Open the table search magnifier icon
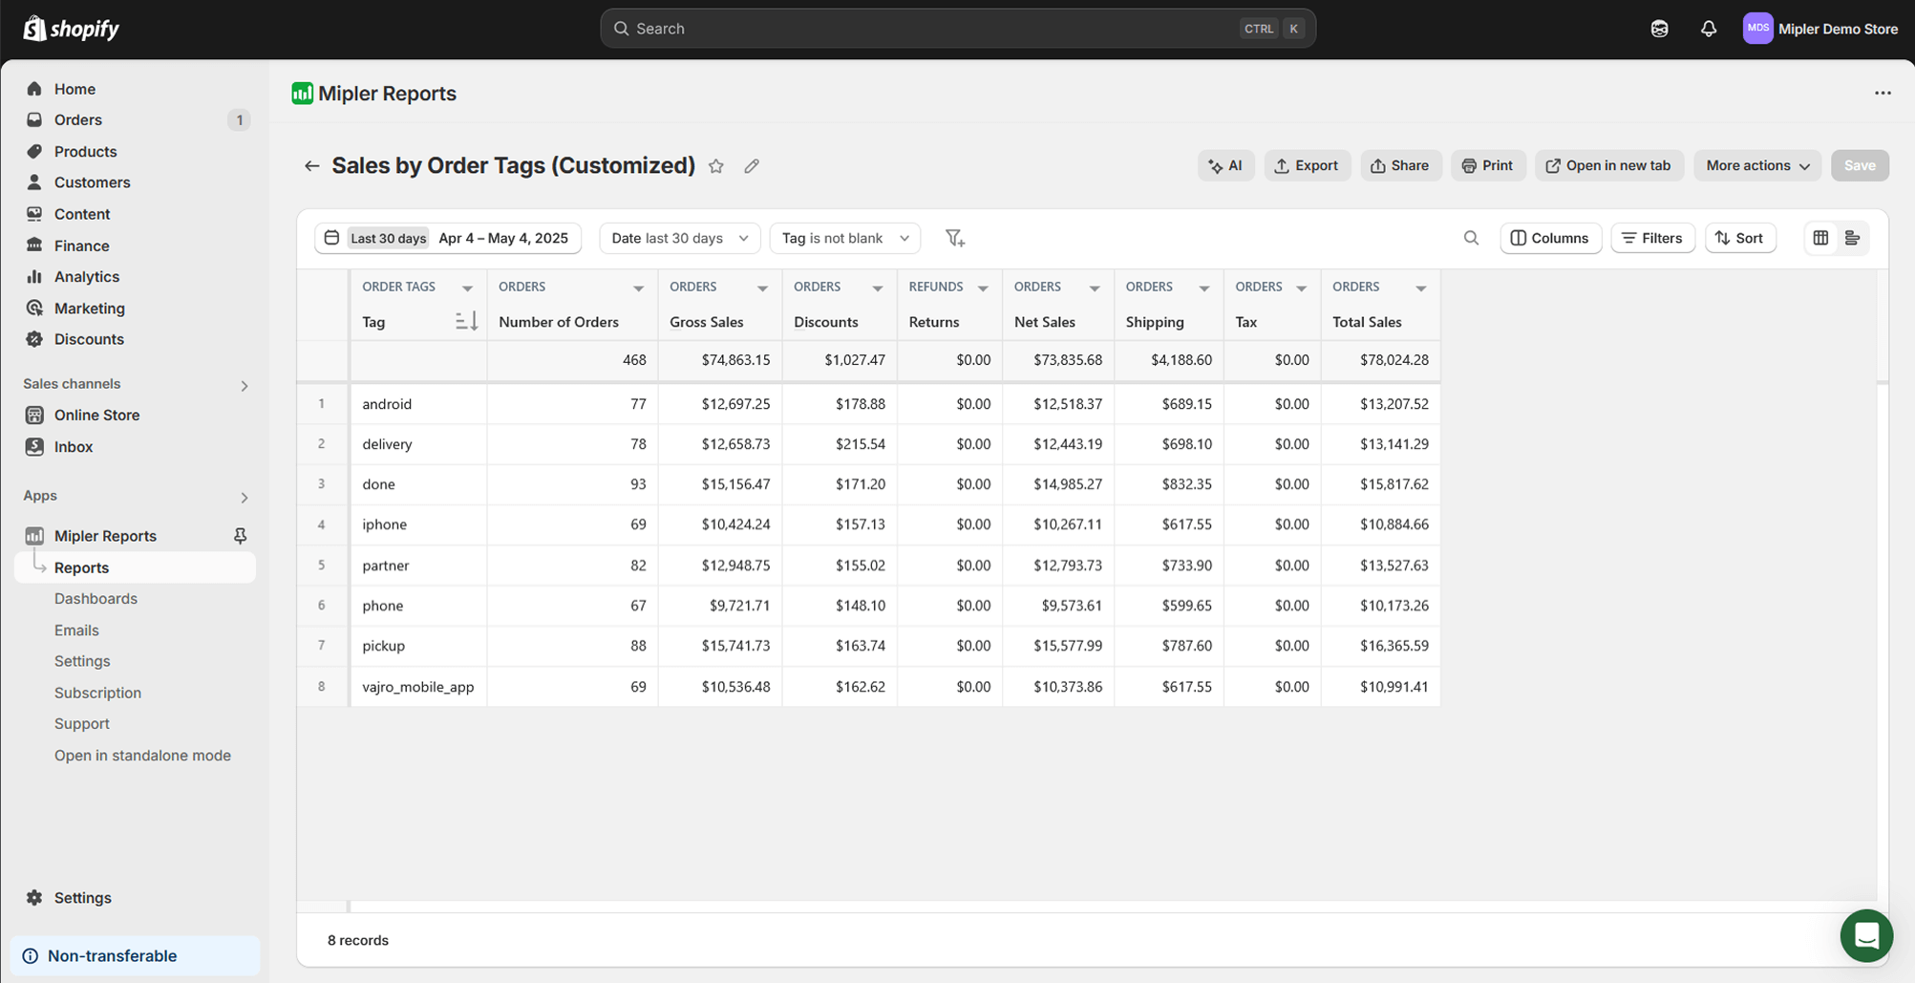The height and width of the screenshot is (983, 1915). tap(1471, 238)
